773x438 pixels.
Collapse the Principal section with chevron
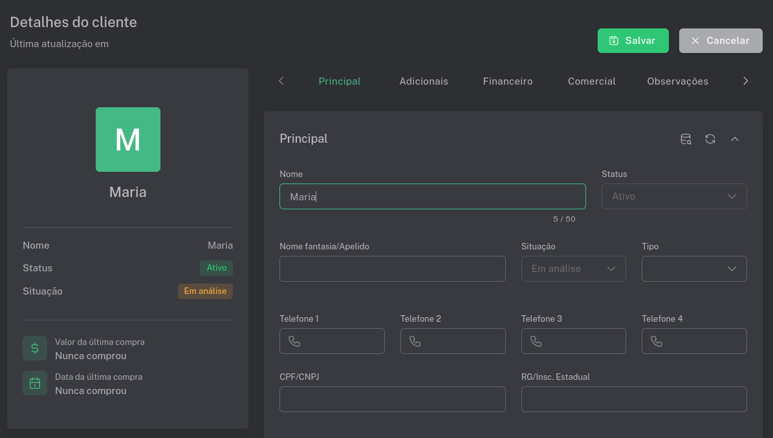735,139
